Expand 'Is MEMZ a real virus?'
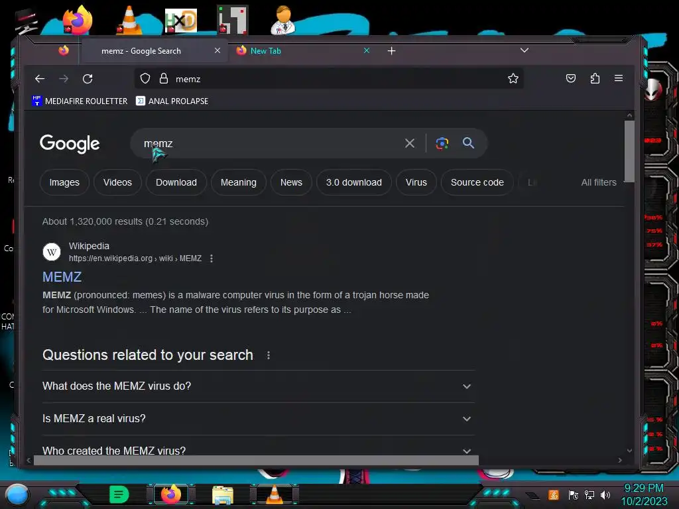The width and height of the screenshot is (679, 509). [x=259, y=419]
